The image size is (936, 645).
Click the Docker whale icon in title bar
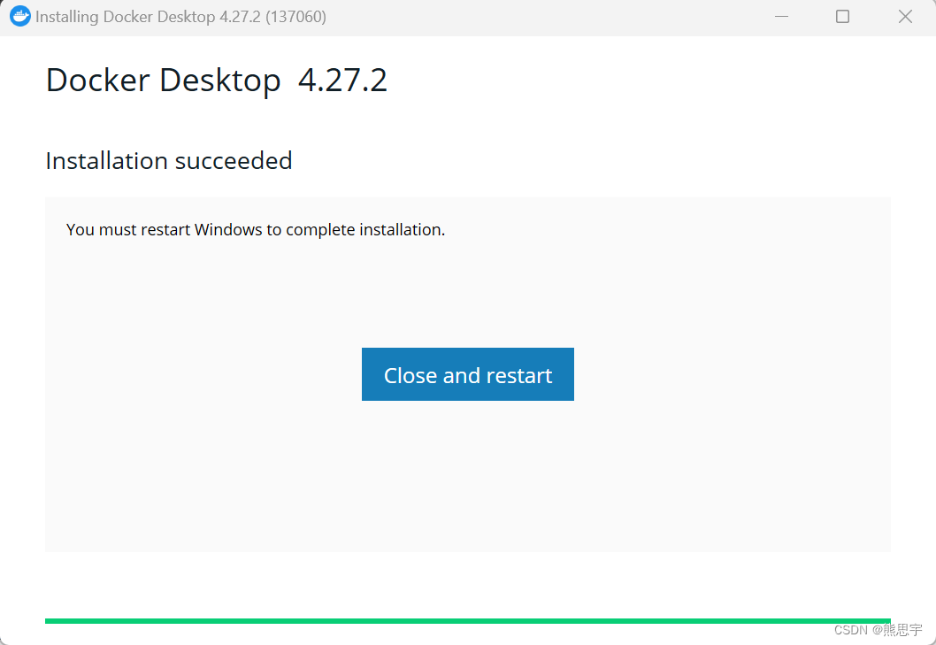(19, 16)
